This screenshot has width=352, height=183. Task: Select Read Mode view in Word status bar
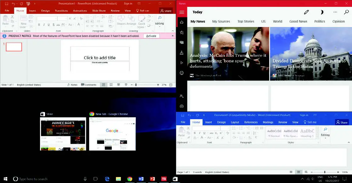[291, 172]
